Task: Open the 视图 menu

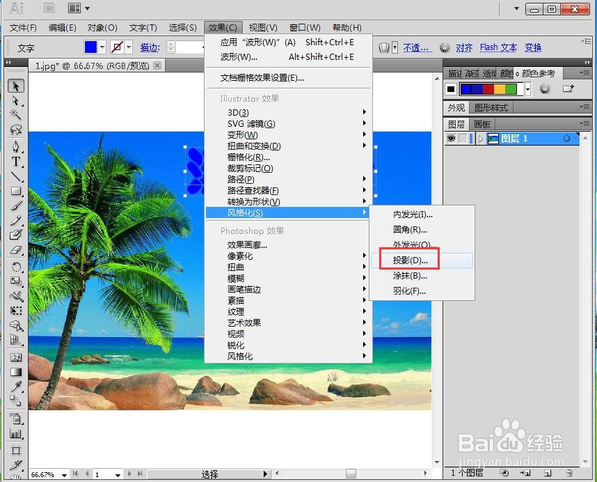Action: point(261,28)
